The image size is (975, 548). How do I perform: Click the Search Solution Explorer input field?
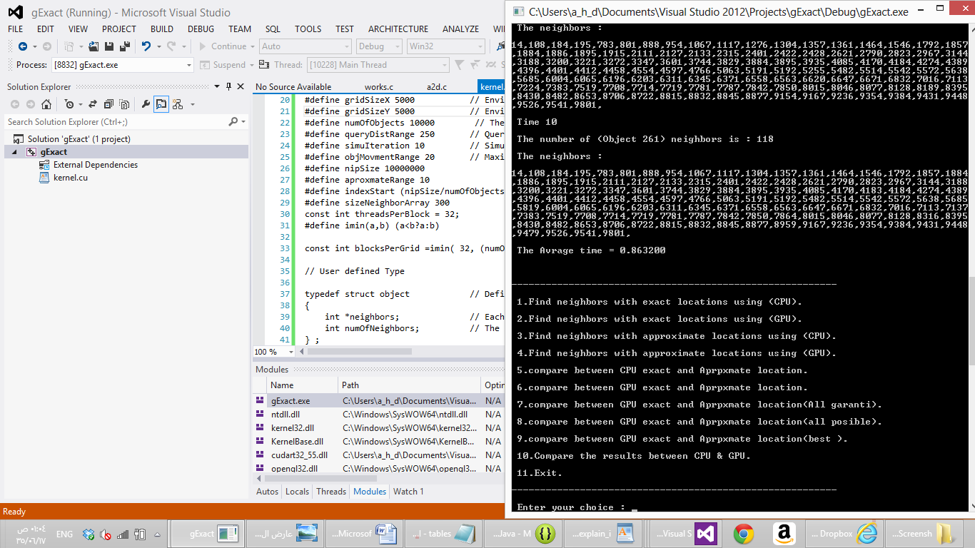tap(116, 122)
